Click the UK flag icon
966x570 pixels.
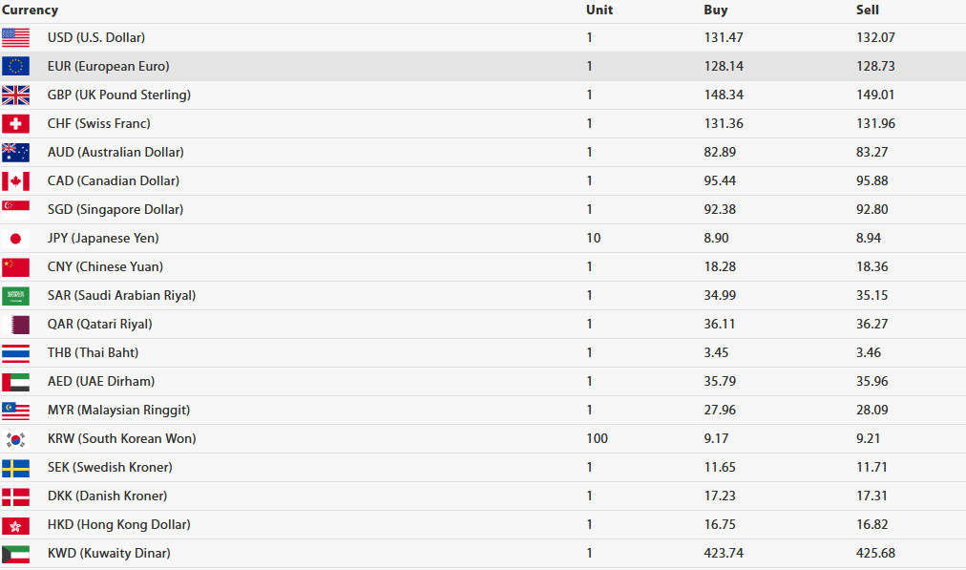click(15, 95)
